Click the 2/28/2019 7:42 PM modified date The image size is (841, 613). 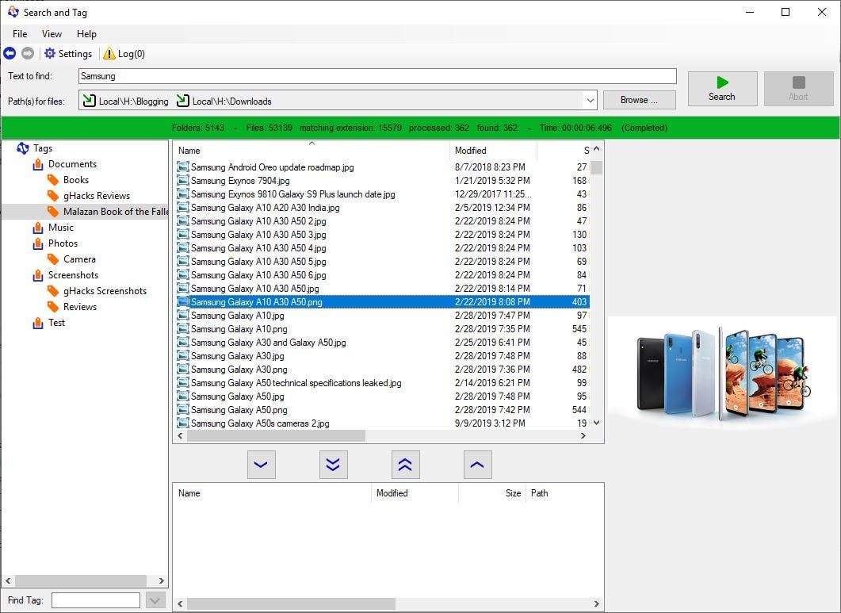[x=492, y=409]
